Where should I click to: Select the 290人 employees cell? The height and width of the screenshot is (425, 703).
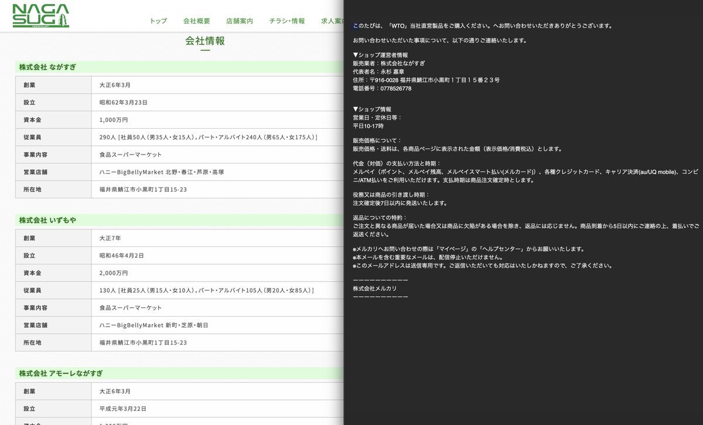tap(209, 137)
